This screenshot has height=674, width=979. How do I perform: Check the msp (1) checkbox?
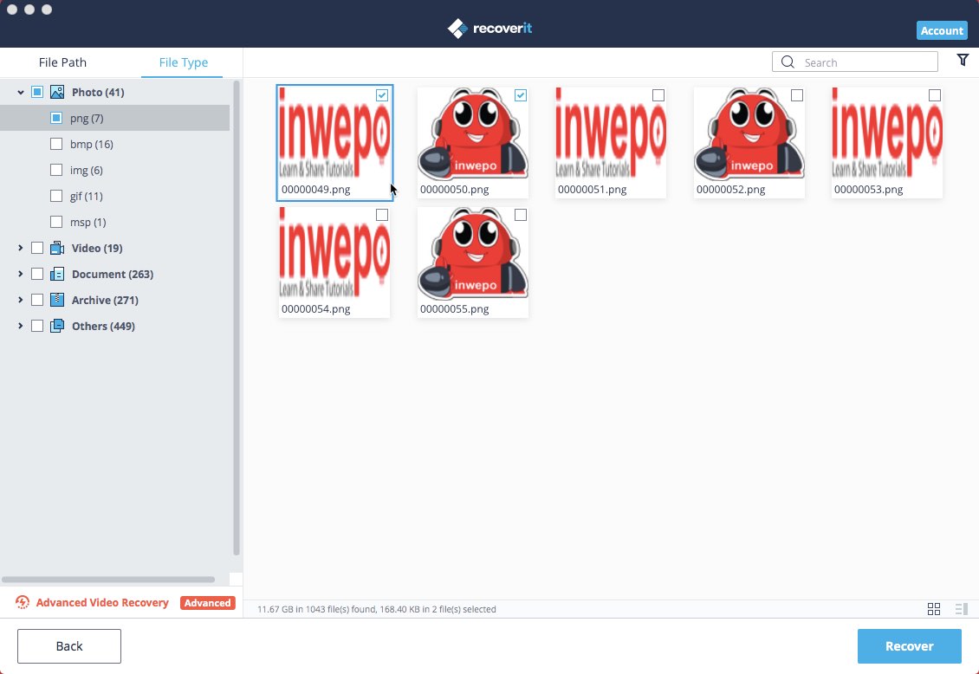(56, 222)
